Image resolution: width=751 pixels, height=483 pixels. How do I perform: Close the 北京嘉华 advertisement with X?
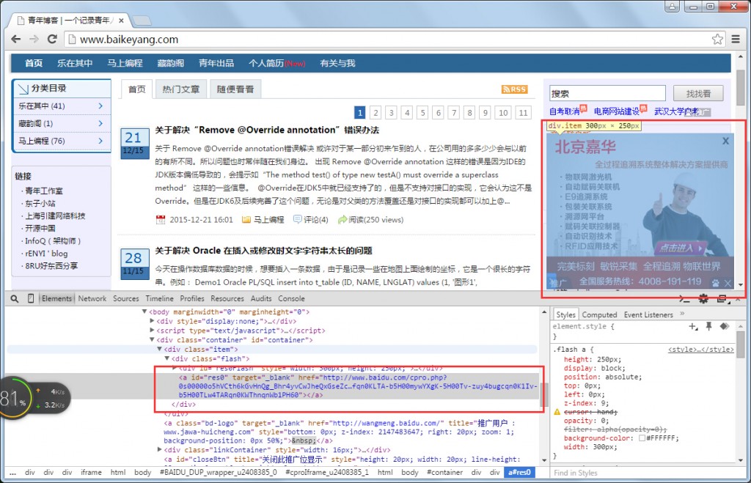(x=725, y=141)
